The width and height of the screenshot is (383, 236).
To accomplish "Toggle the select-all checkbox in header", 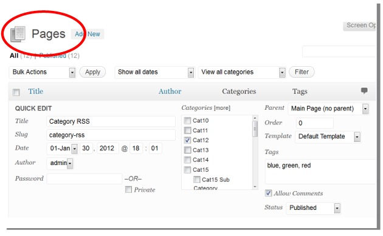I will click(16, 92).
